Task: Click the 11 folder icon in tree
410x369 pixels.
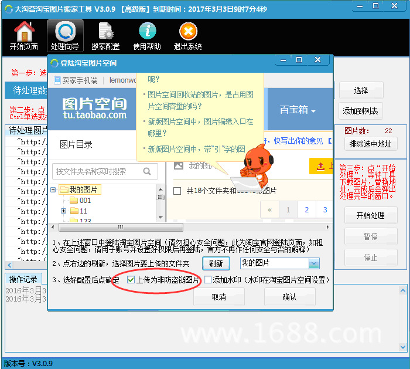Action: [x=74, y=211]
